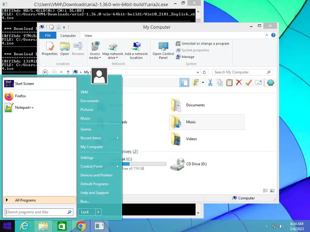Collapse the ribbon with the chevron
The width and height of the screenshot is (310, 232).
(x=266, y=35)
